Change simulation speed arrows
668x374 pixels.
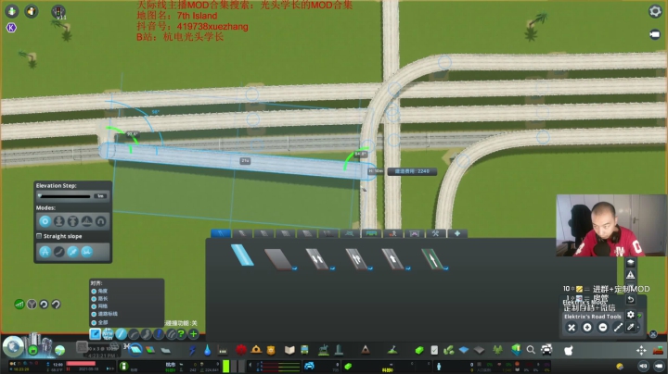point(110,368)
